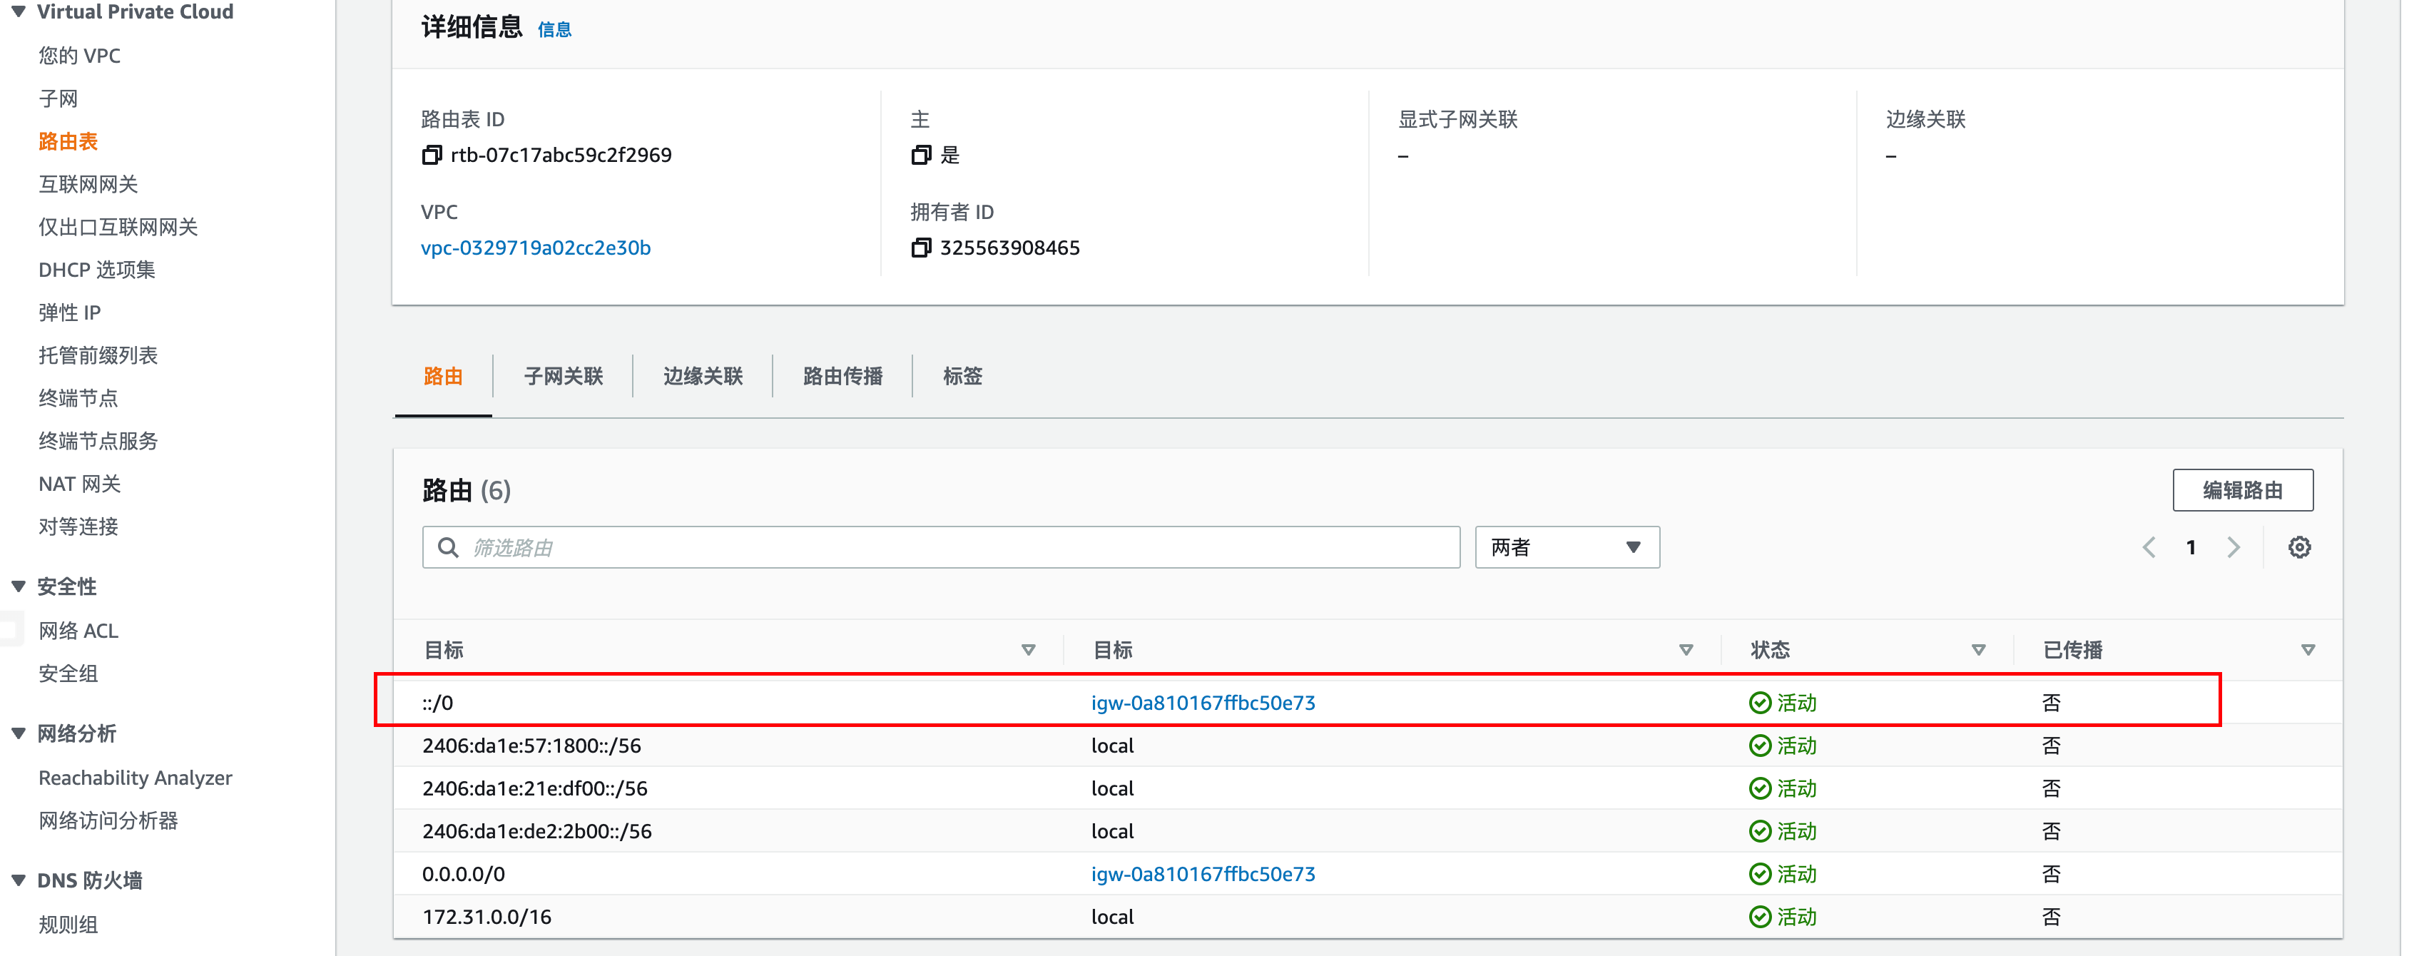Image resolution: width=2424 pixels, height=956 pixels.
Task: Sort routes by 状态 column arrow
Action: coord(1978,650)
